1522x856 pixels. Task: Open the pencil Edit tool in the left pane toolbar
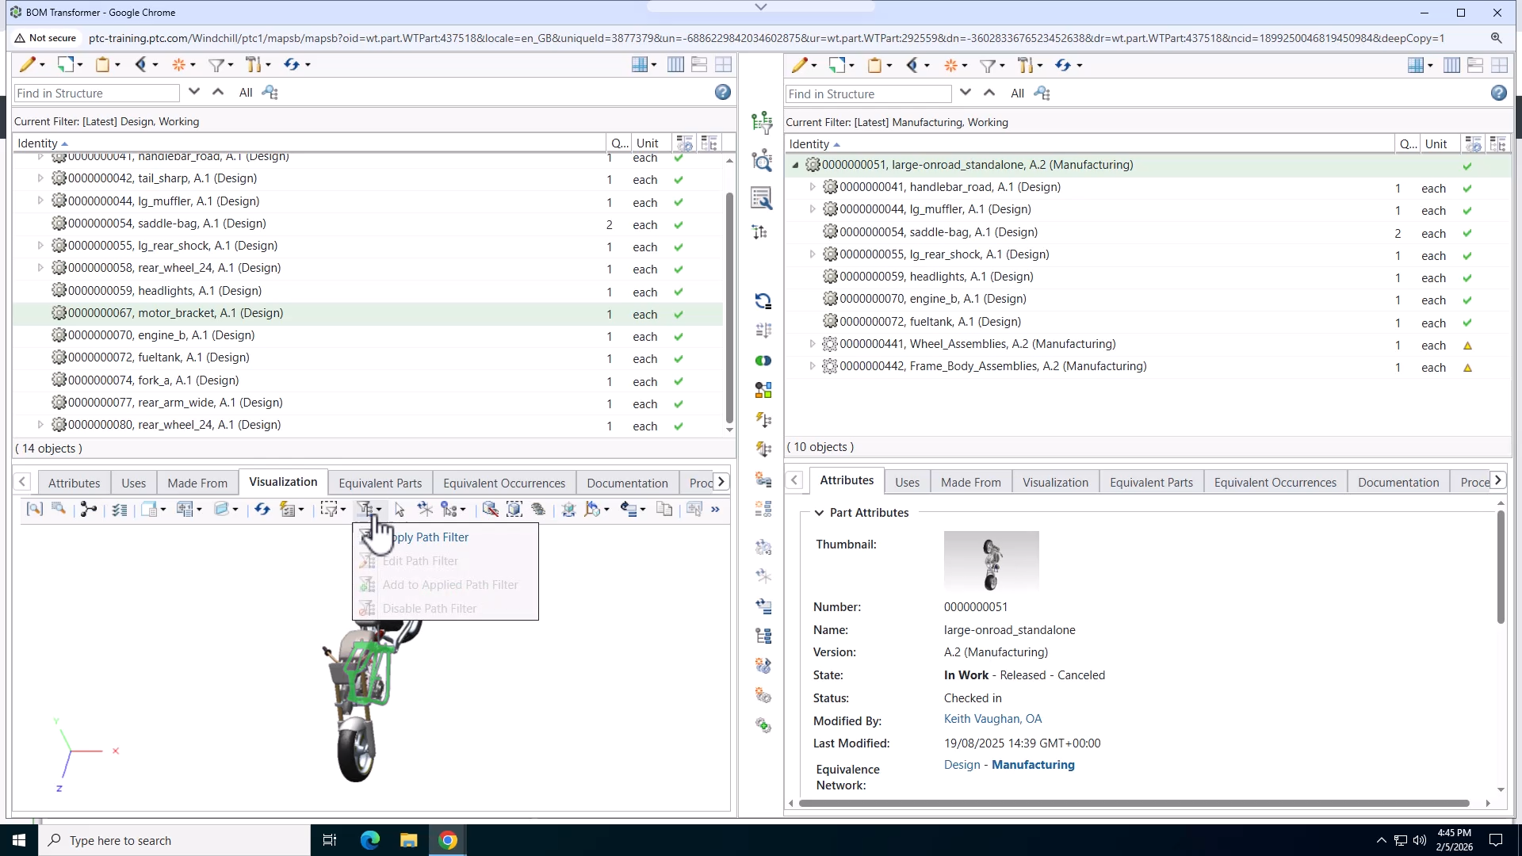coord(28,64)
